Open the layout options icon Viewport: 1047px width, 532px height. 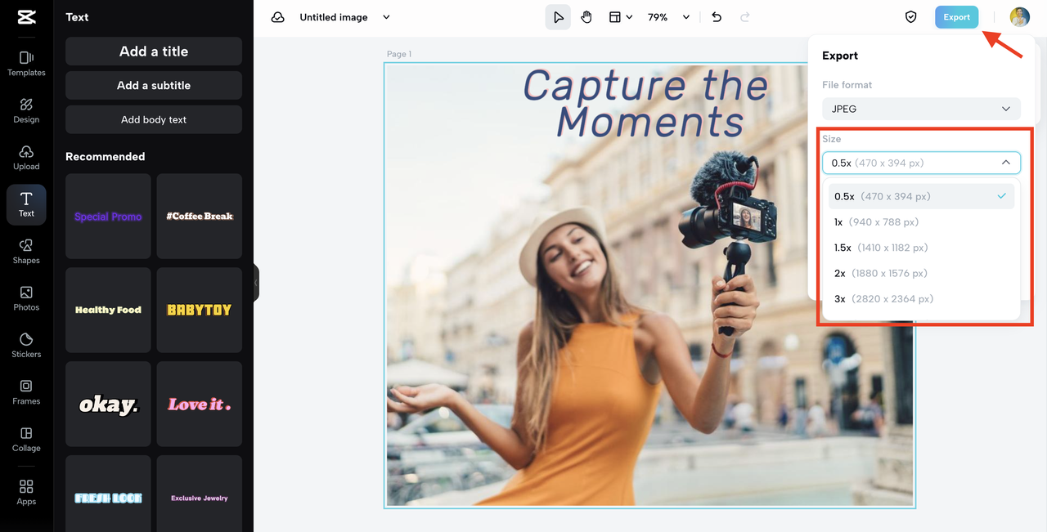click(x=614, y=17)
